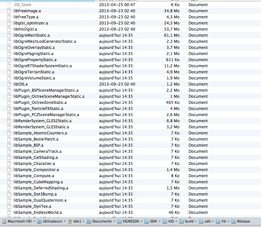Click the Release folder icon in path bar
This screenshot has width=261, height=227.
click(x=234, y=221)
